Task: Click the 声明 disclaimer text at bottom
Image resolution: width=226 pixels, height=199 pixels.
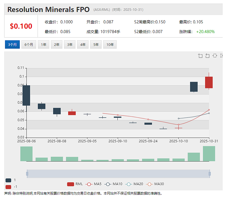Action: coord(83,193)
